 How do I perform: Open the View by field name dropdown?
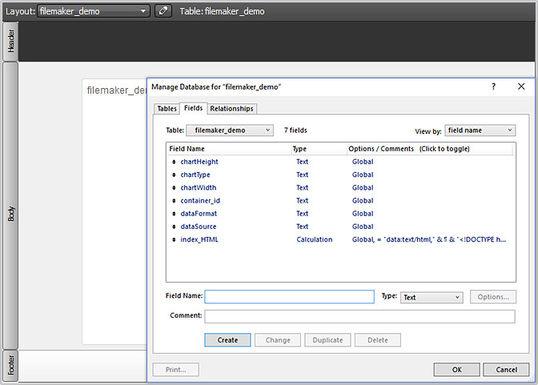tap(480, 130)
